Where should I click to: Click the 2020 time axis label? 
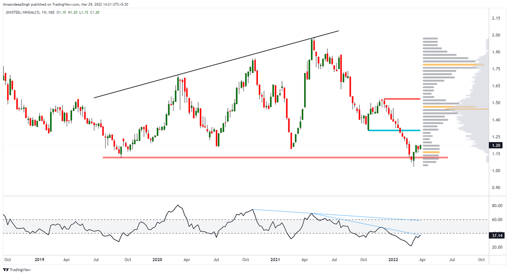(157, 259)
